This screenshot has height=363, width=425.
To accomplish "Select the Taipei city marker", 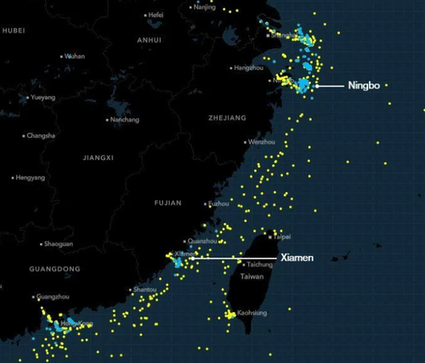I will [270, 237].
